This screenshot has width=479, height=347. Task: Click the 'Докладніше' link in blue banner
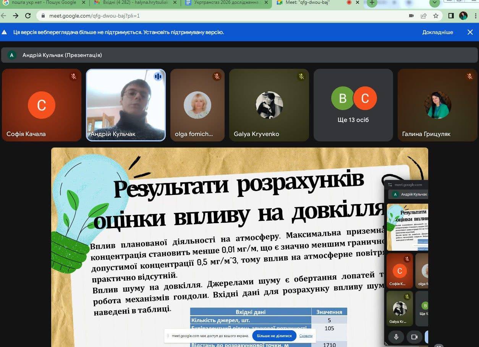pyautogui.click(x=438, y=32)
